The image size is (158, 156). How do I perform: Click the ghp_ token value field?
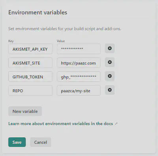click(x=79, y=77)
